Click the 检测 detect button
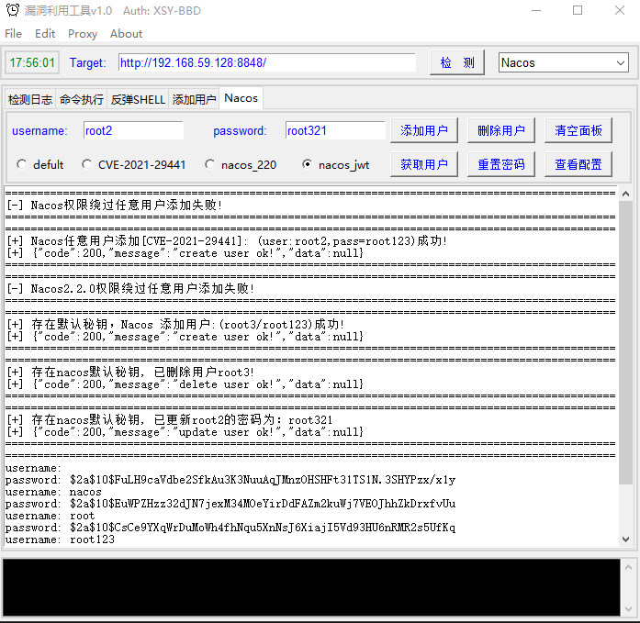 click(457, 62)
